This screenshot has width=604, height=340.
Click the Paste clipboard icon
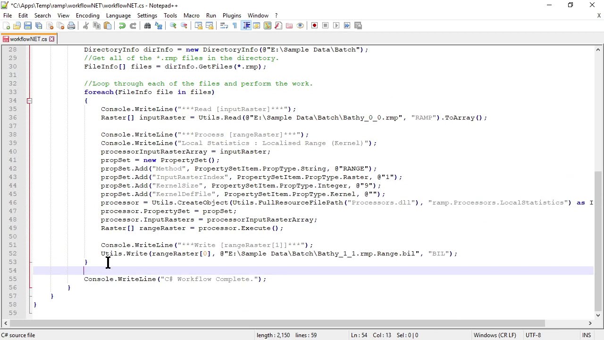pos(108,25)
